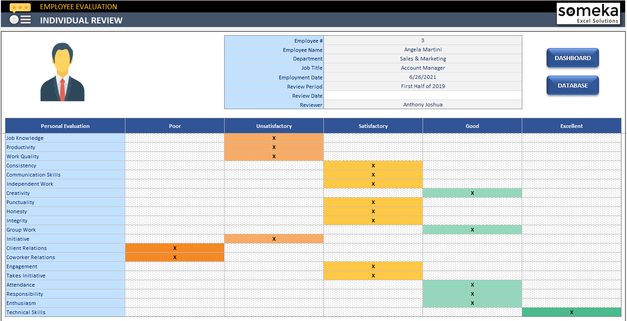
Task: Click the red tie on the avatar illustration
Action: pos(62,89)
